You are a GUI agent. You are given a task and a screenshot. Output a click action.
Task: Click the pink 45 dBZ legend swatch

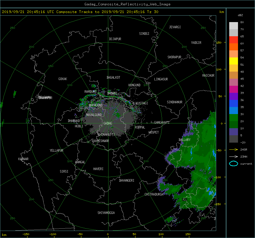233,82
